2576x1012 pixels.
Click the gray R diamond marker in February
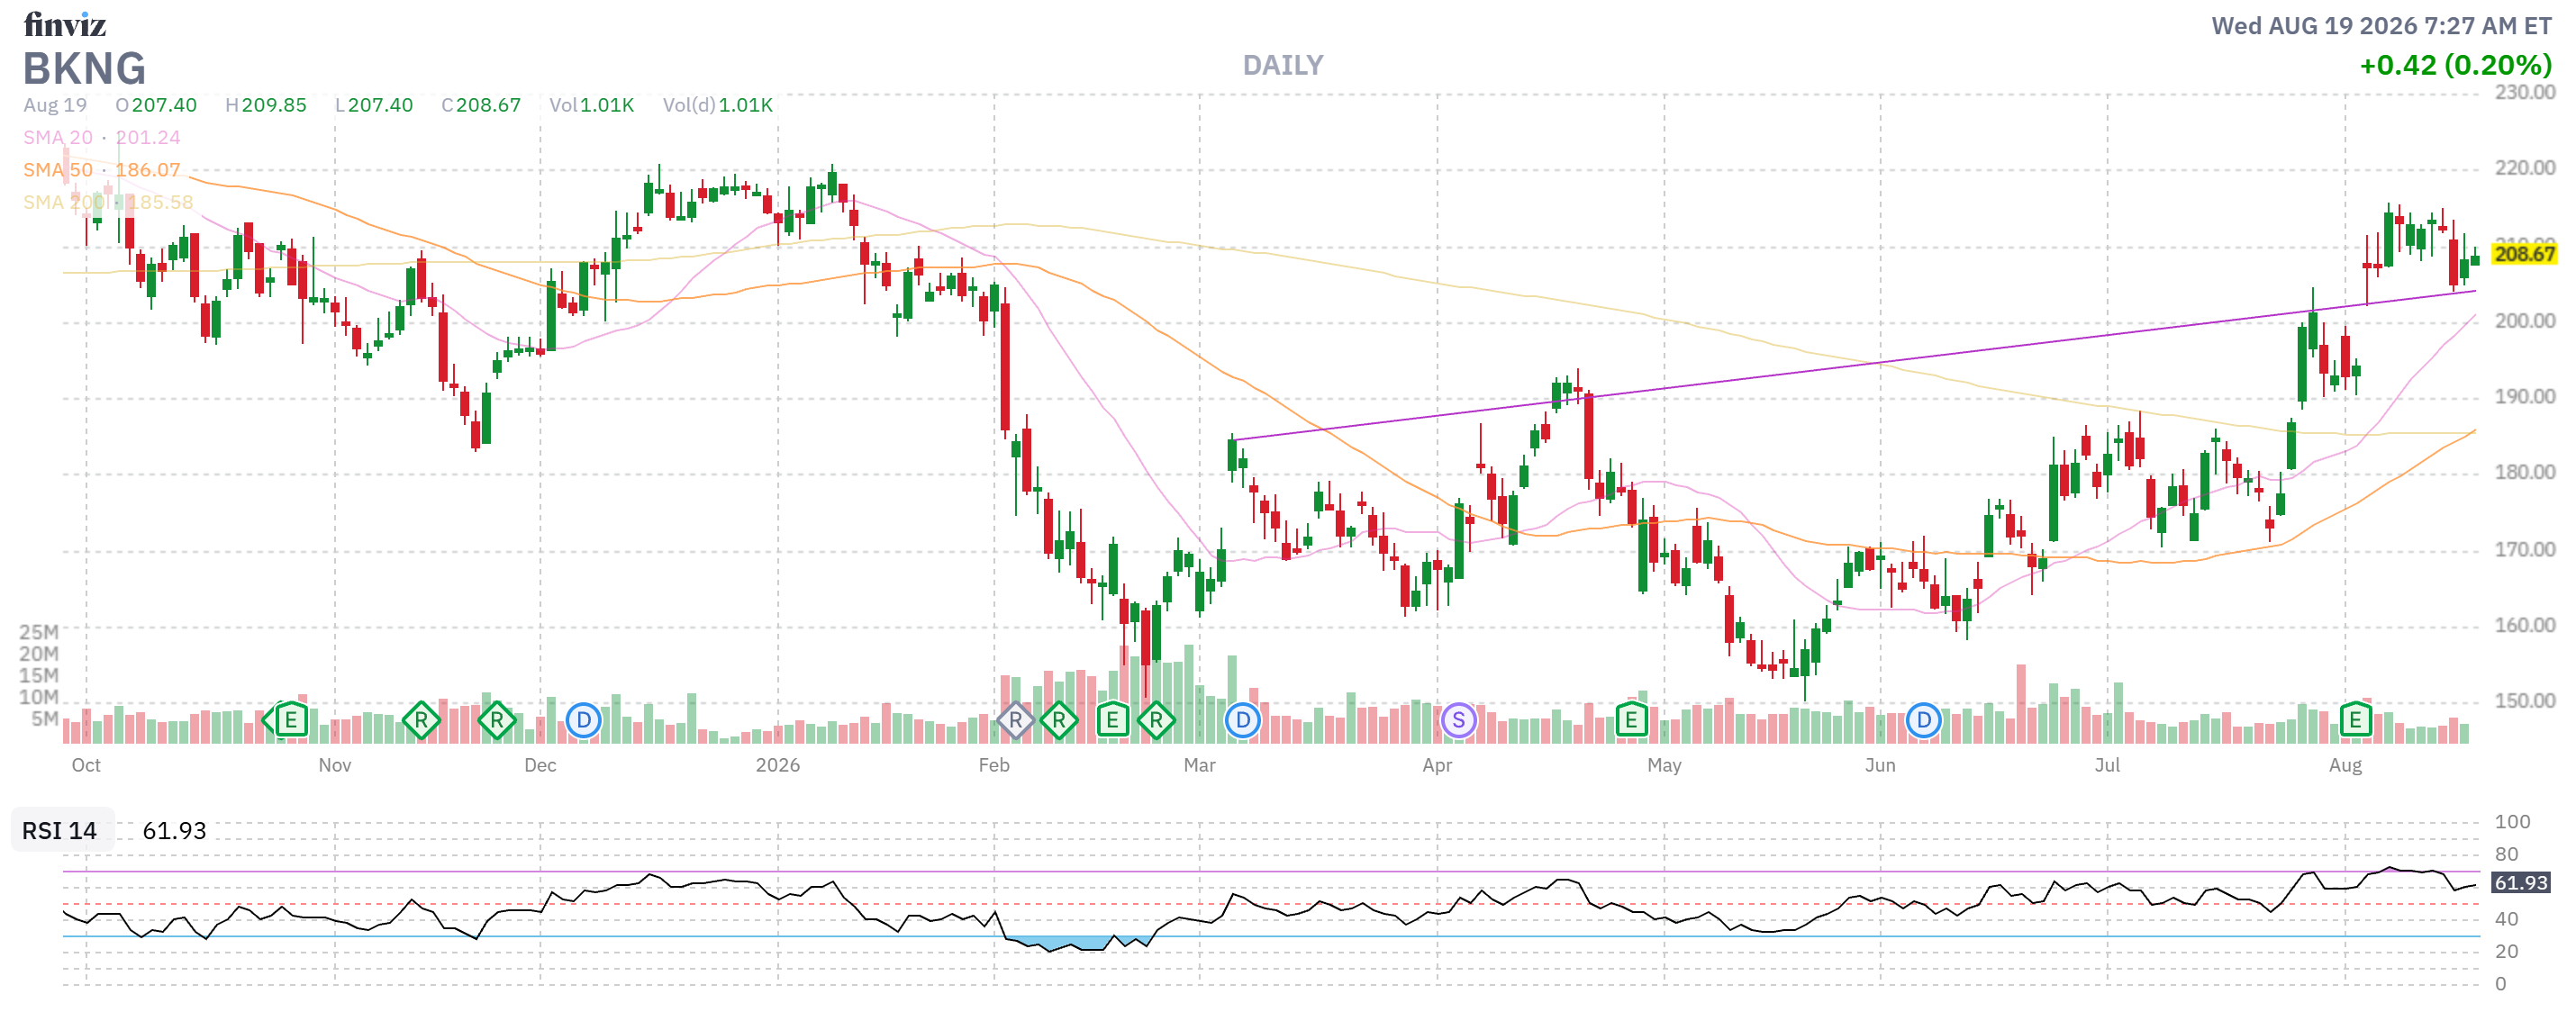1015,720
